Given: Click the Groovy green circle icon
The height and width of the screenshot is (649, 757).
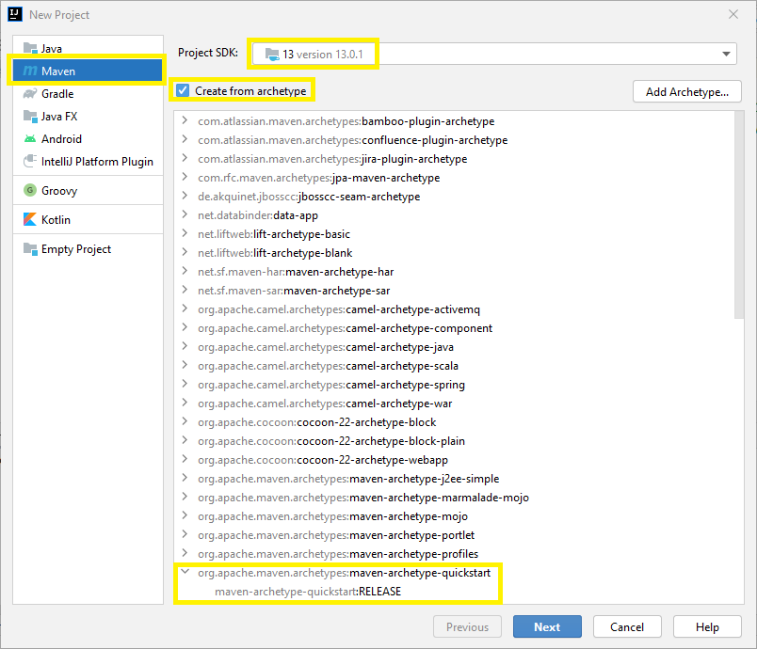Looking at the screenshot, I should (30, 190).
